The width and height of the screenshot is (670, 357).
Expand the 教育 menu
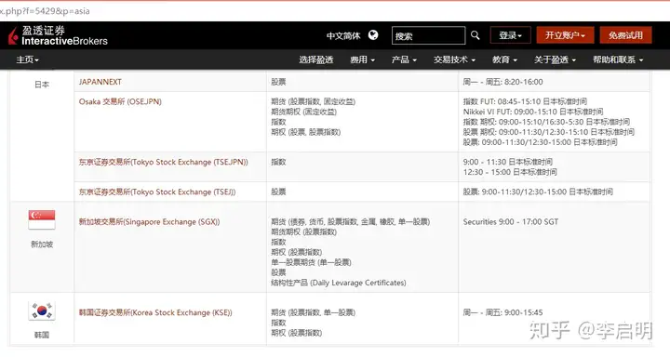point(504,59)
